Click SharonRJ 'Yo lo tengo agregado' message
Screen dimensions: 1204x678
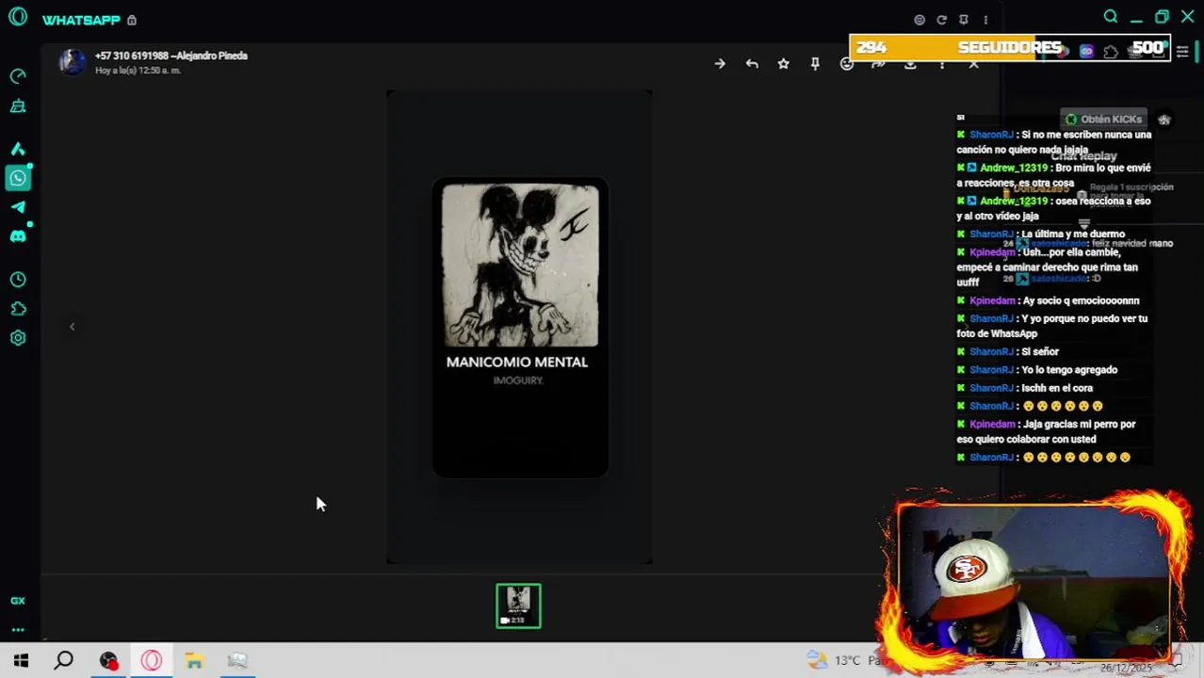coord(1037,370)
